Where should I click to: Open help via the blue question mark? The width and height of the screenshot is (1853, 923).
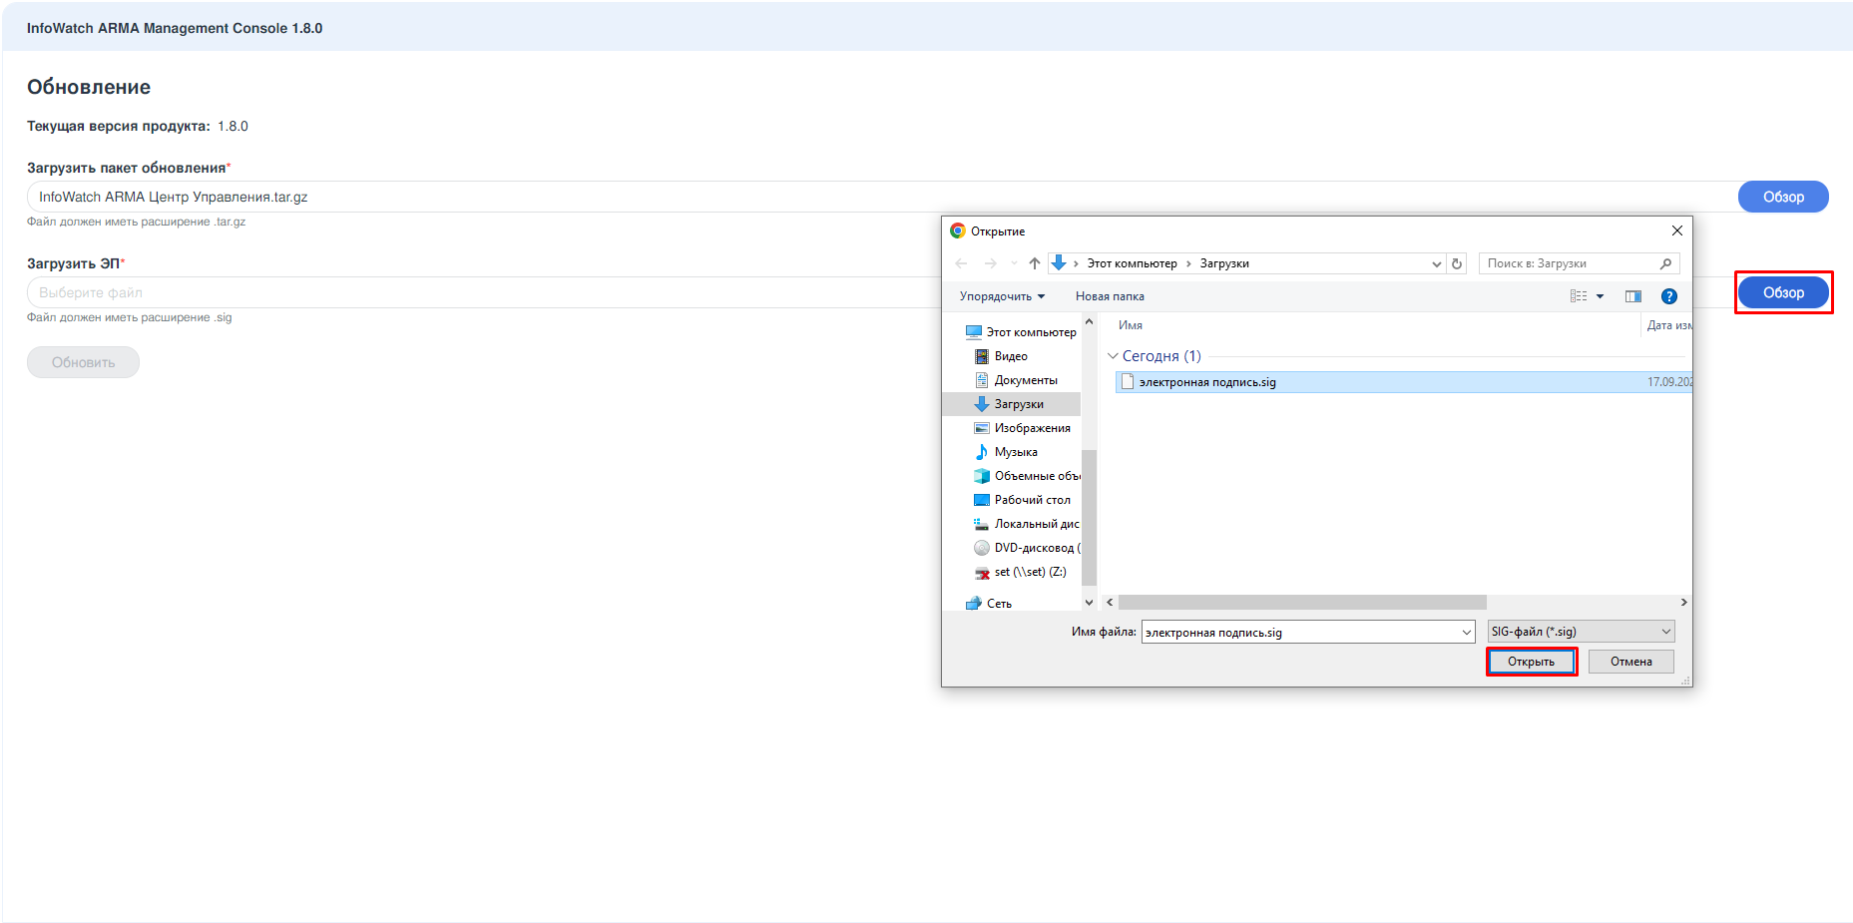1669,296
